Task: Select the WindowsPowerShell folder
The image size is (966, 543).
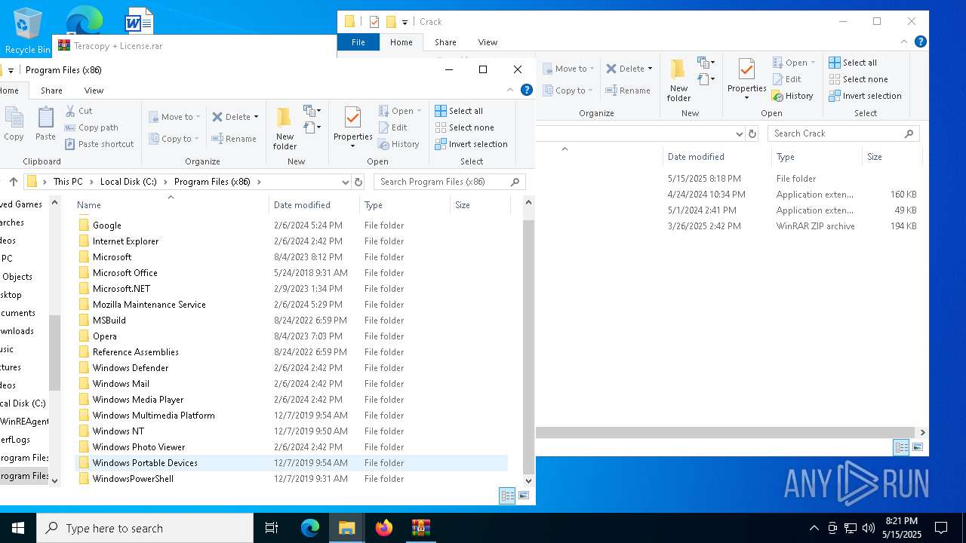Action: pos(133,479)
